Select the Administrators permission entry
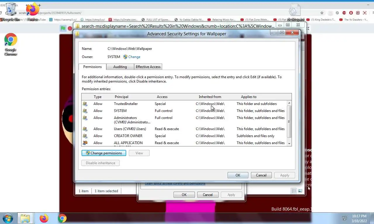 [x=184, y=120]
